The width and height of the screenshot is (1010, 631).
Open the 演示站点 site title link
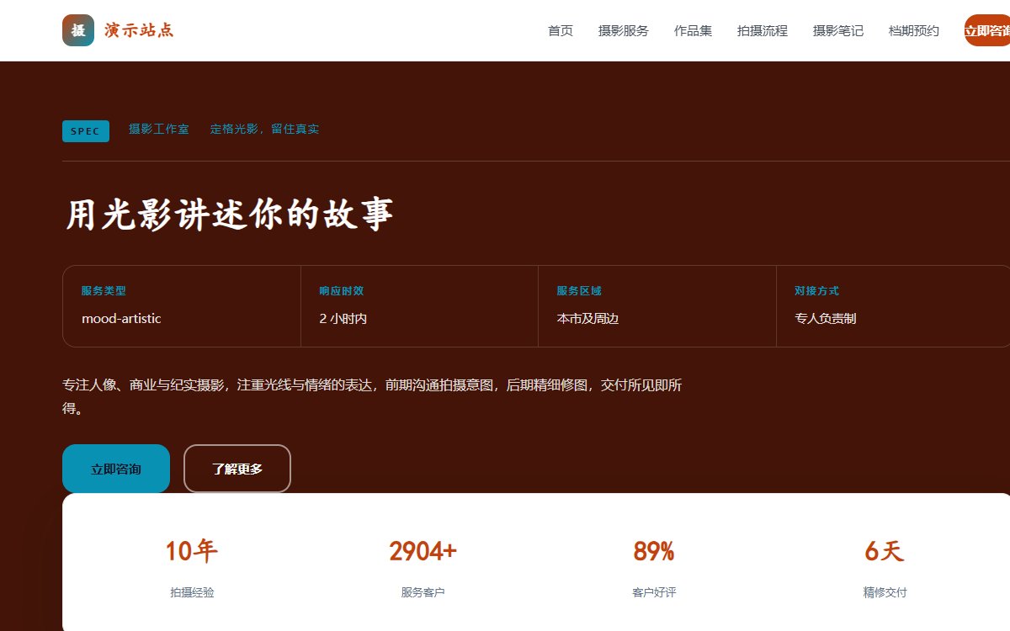[139, 30]
